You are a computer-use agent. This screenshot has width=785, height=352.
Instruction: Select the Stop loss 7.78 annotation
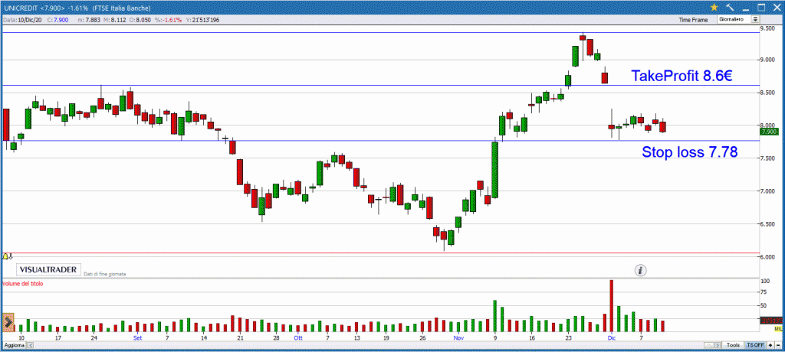click(689, 152)
